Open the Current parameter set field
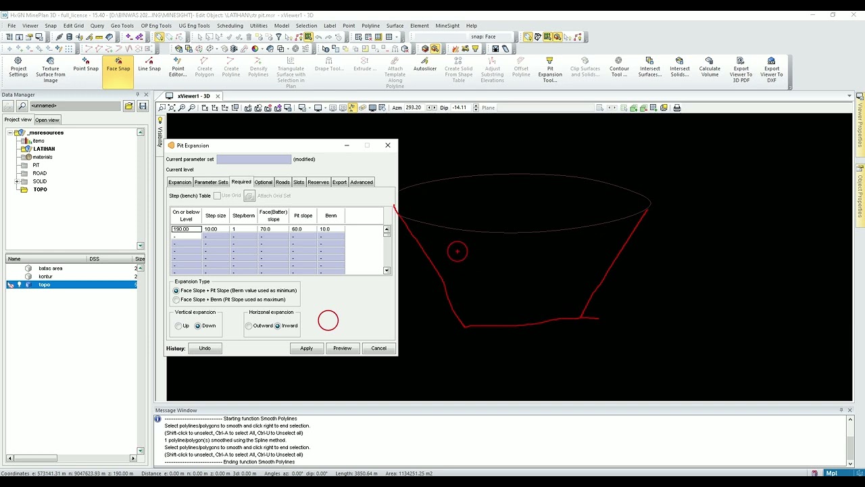 coord(253,160)
